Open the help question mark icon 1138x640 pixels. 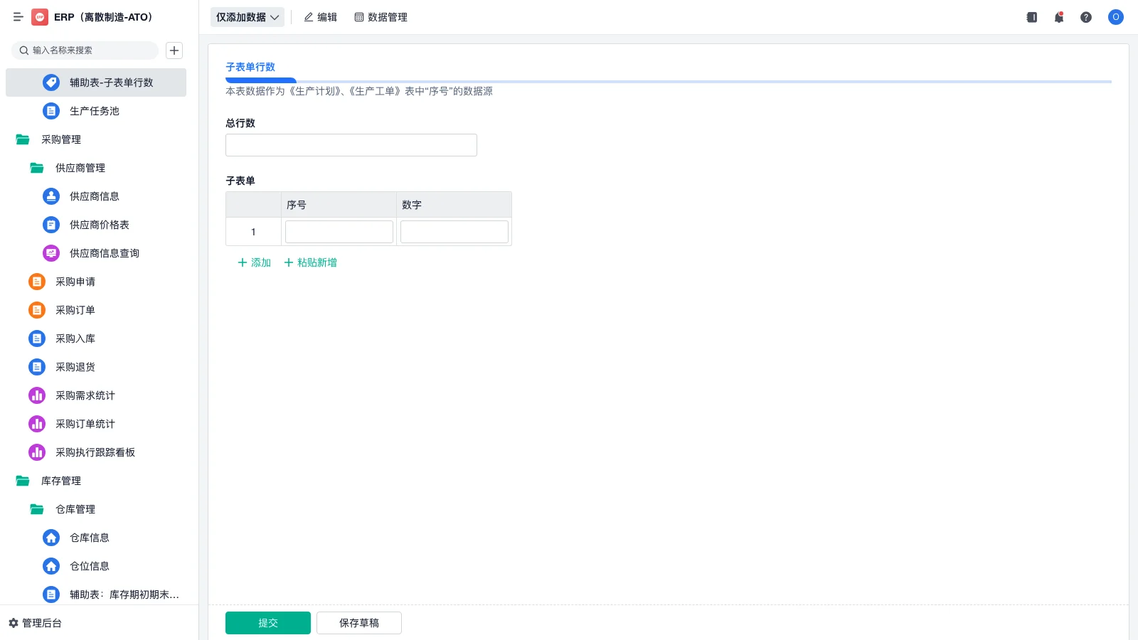[x=1085, y=17]
